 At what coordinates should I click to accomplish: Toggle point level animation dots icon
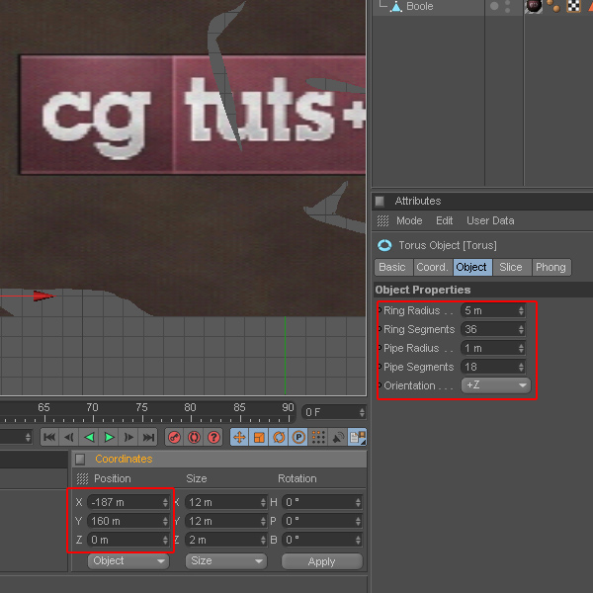tap(318, 438)
